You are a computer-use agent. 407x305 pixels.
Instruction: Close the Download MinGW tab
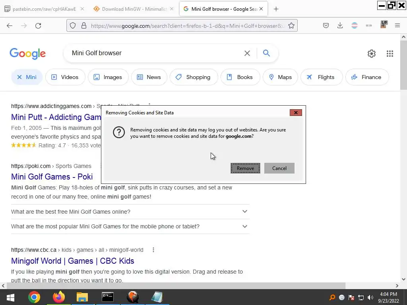click(x=172, y=9)
